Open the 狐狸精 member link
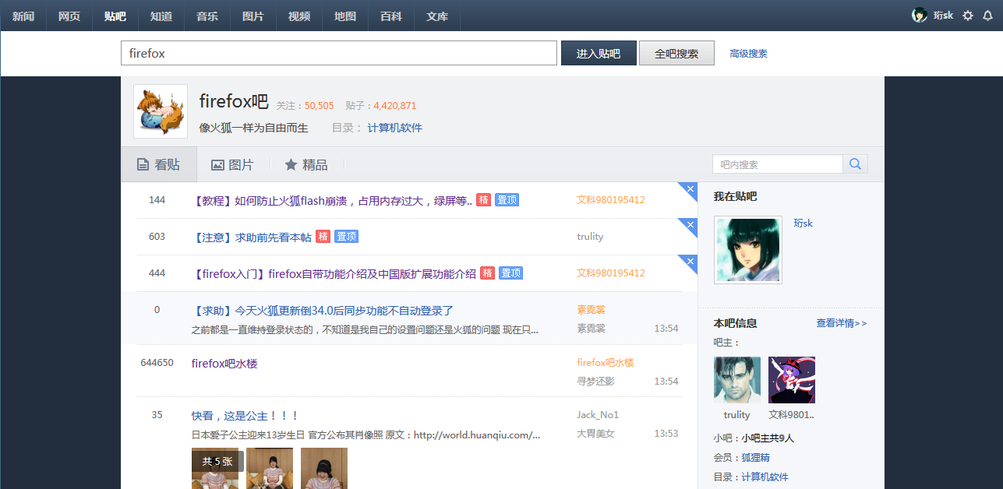Screen dimensions: 1003x489 tap(755, 458)
